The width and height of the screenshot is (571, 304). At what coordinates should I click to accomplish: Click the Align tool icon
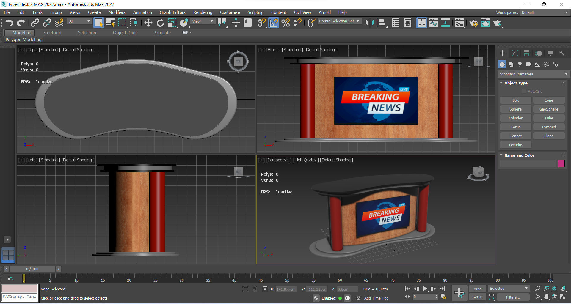(x=382, y=23)
